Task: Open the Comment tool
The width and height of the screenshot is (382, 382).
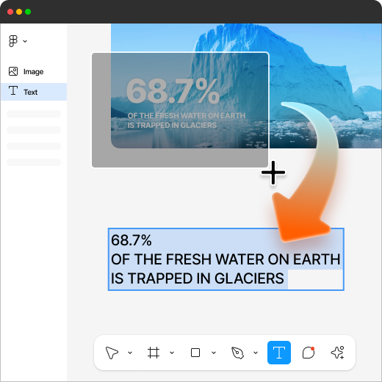Action: (x=309, y=353)
